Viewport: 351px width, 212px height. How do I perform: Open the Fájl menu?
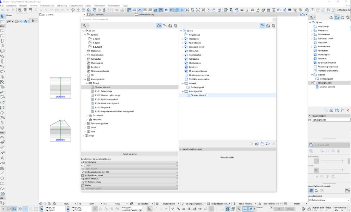tap(2, 5)
